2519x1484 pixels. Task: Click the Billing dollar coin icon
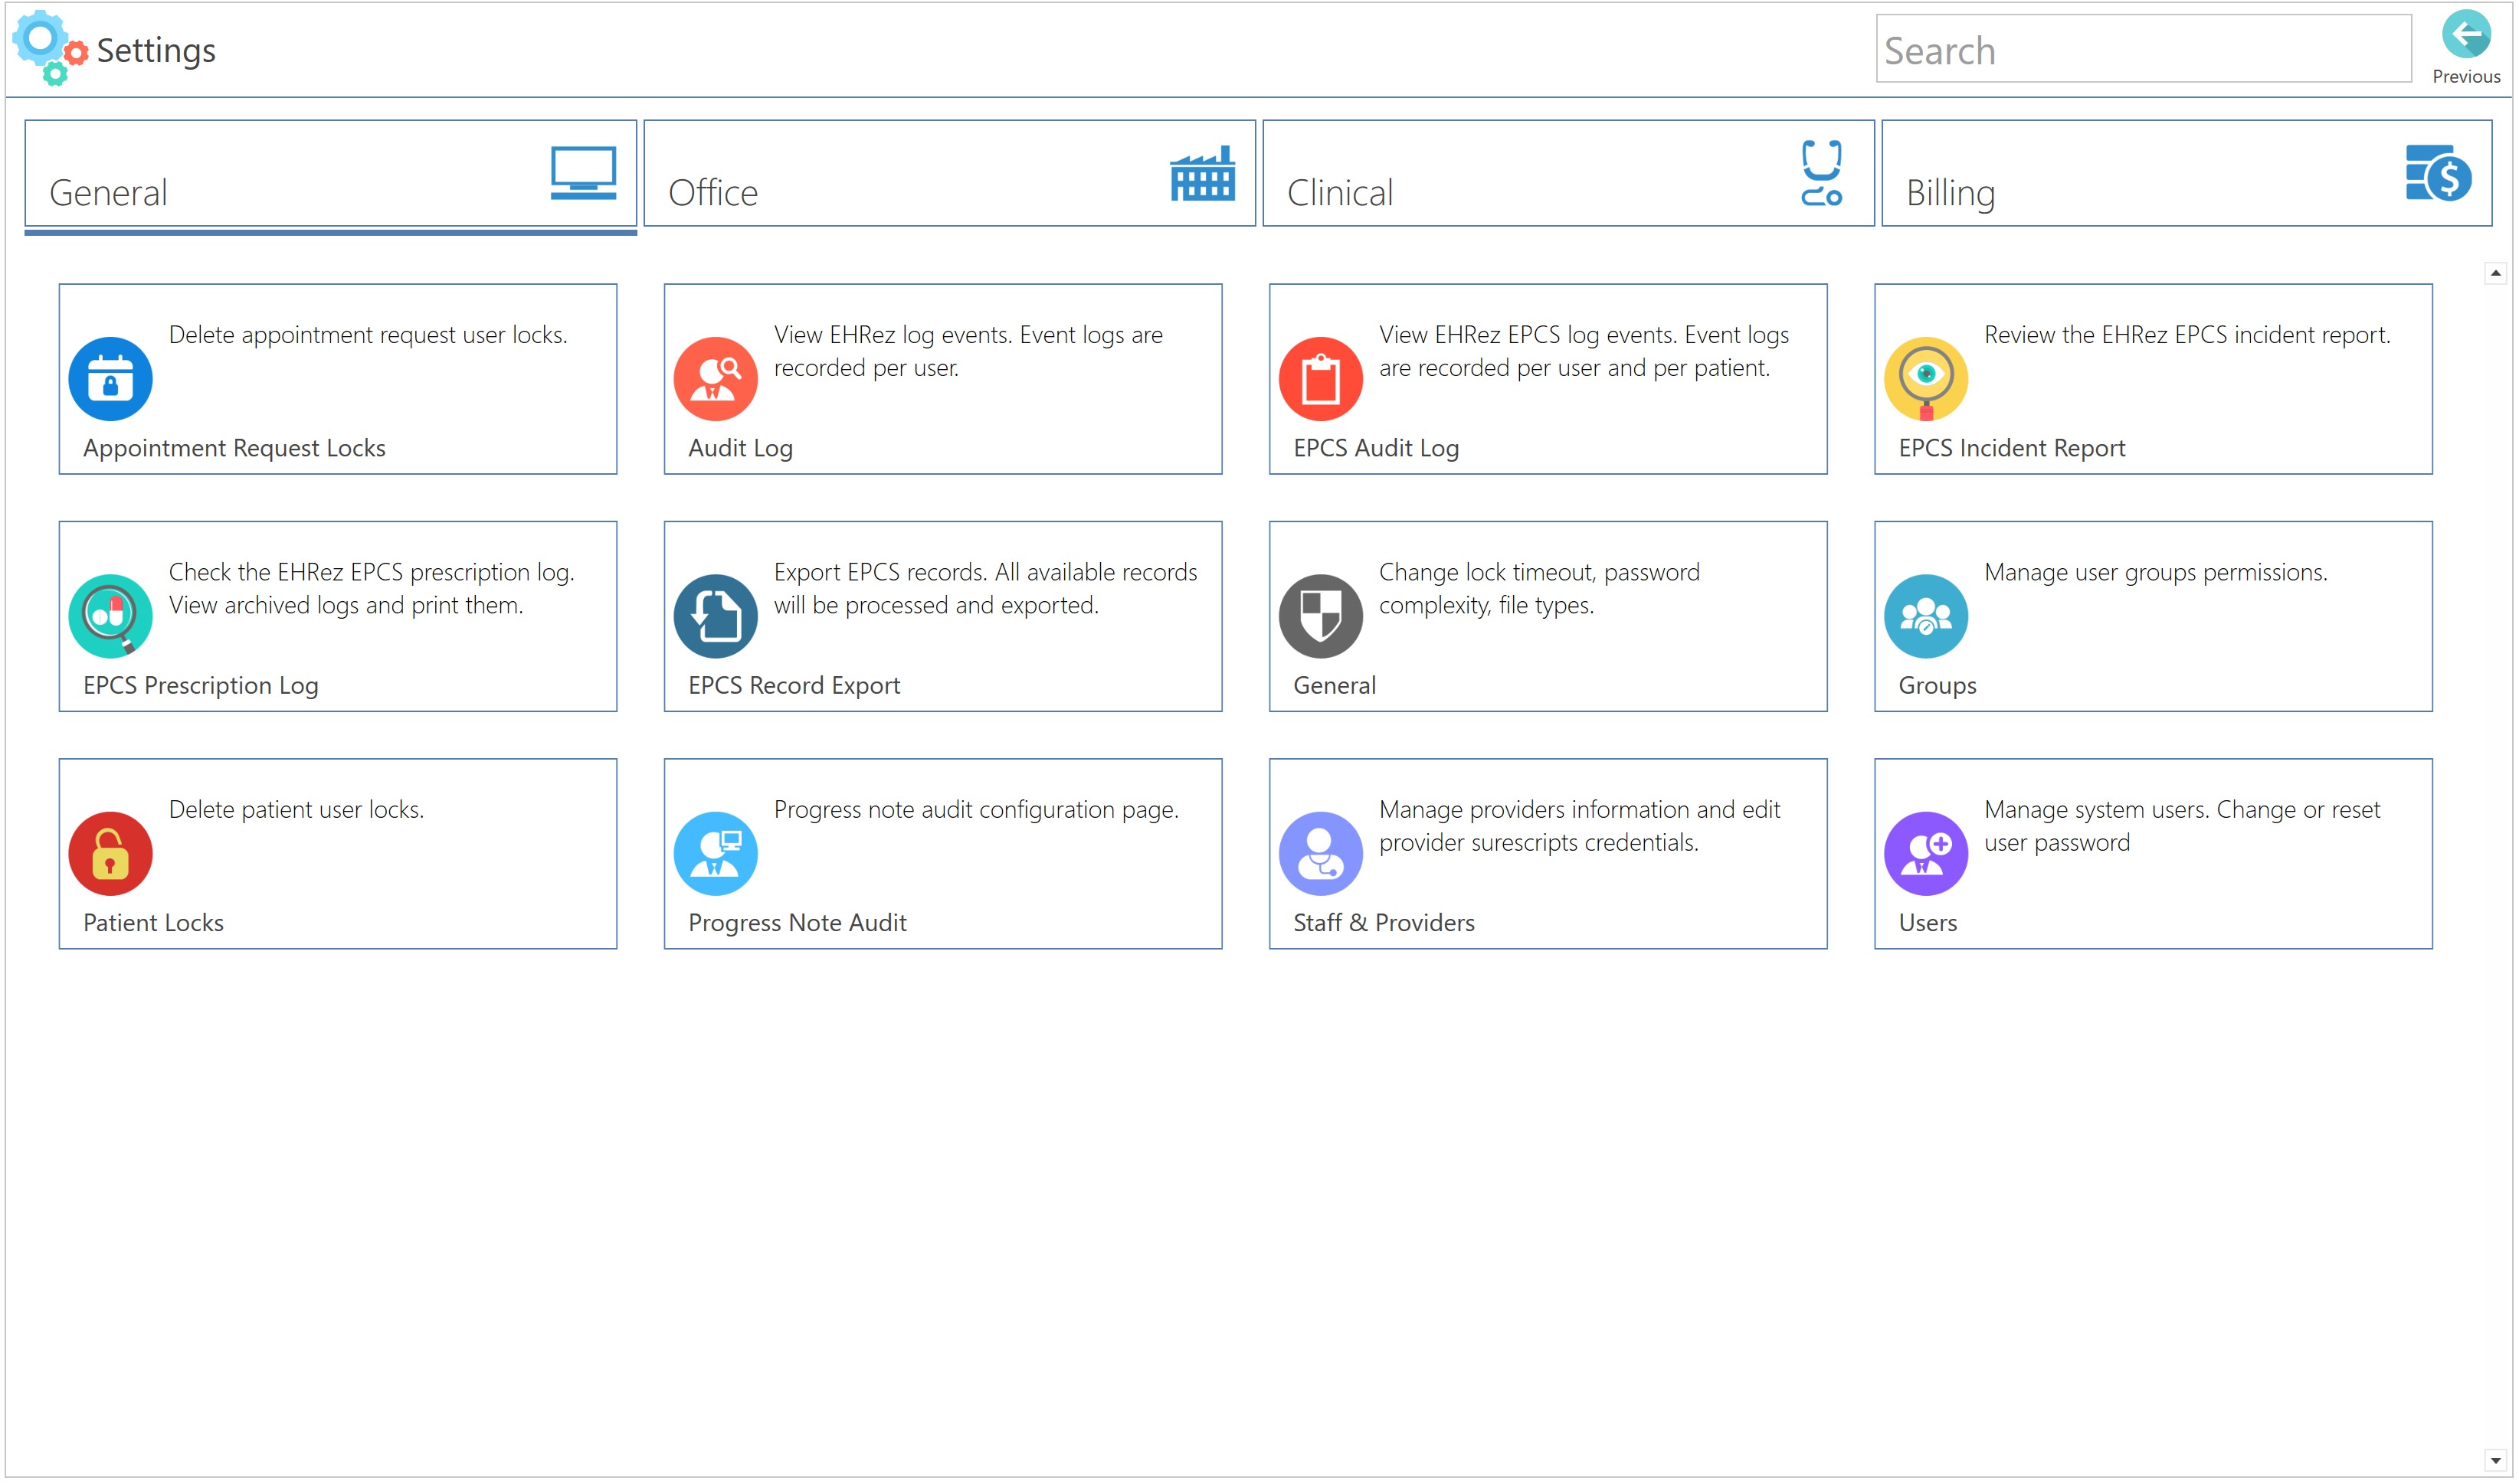(2438, 173)
